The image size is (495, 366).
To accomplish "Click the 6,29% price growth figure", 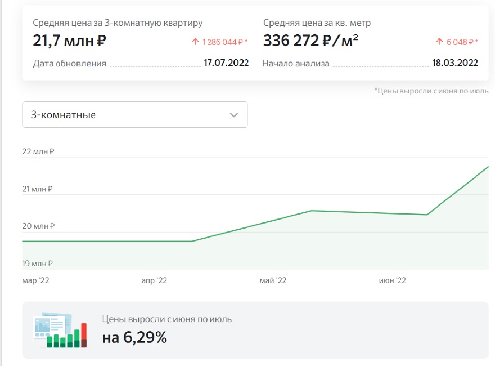I will (145, 337).
